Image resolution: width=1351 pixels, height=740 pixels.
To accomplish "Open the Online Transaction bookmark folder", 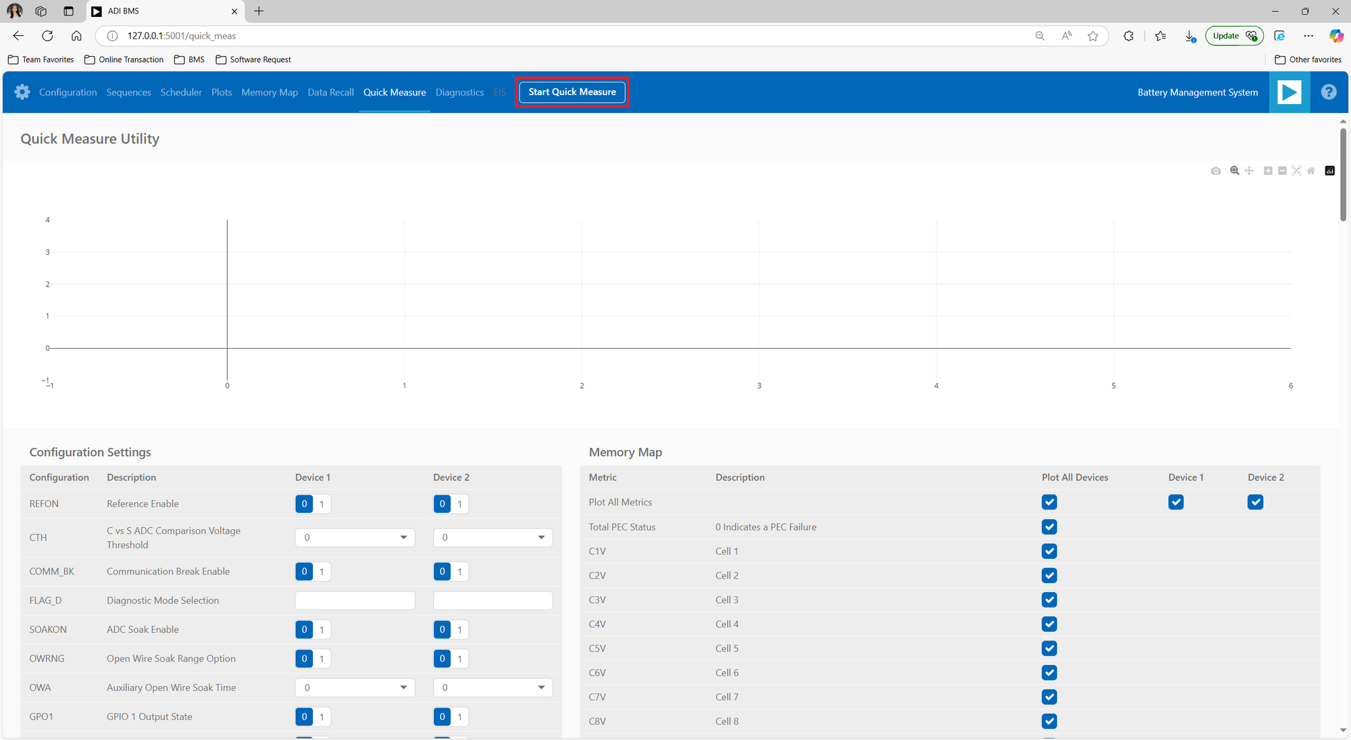I will pos(124,59).
